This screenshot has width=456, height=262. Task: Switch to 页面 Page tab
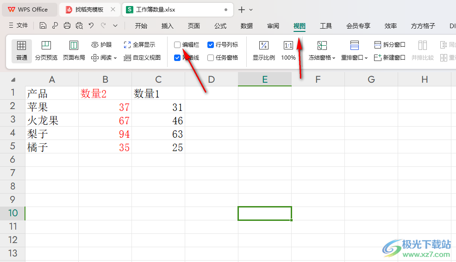coord(194,26)
